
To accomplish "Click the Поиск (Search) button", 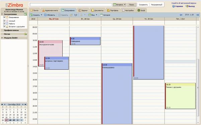I will pos(132,5).
